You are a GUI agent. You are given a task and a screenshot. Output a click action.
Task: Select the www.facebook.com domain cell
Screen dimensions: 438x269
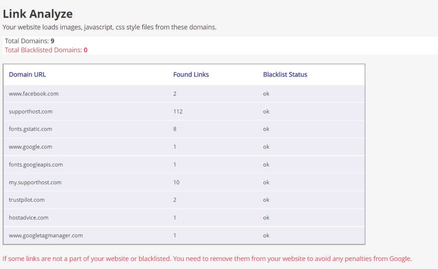[34, 94]
